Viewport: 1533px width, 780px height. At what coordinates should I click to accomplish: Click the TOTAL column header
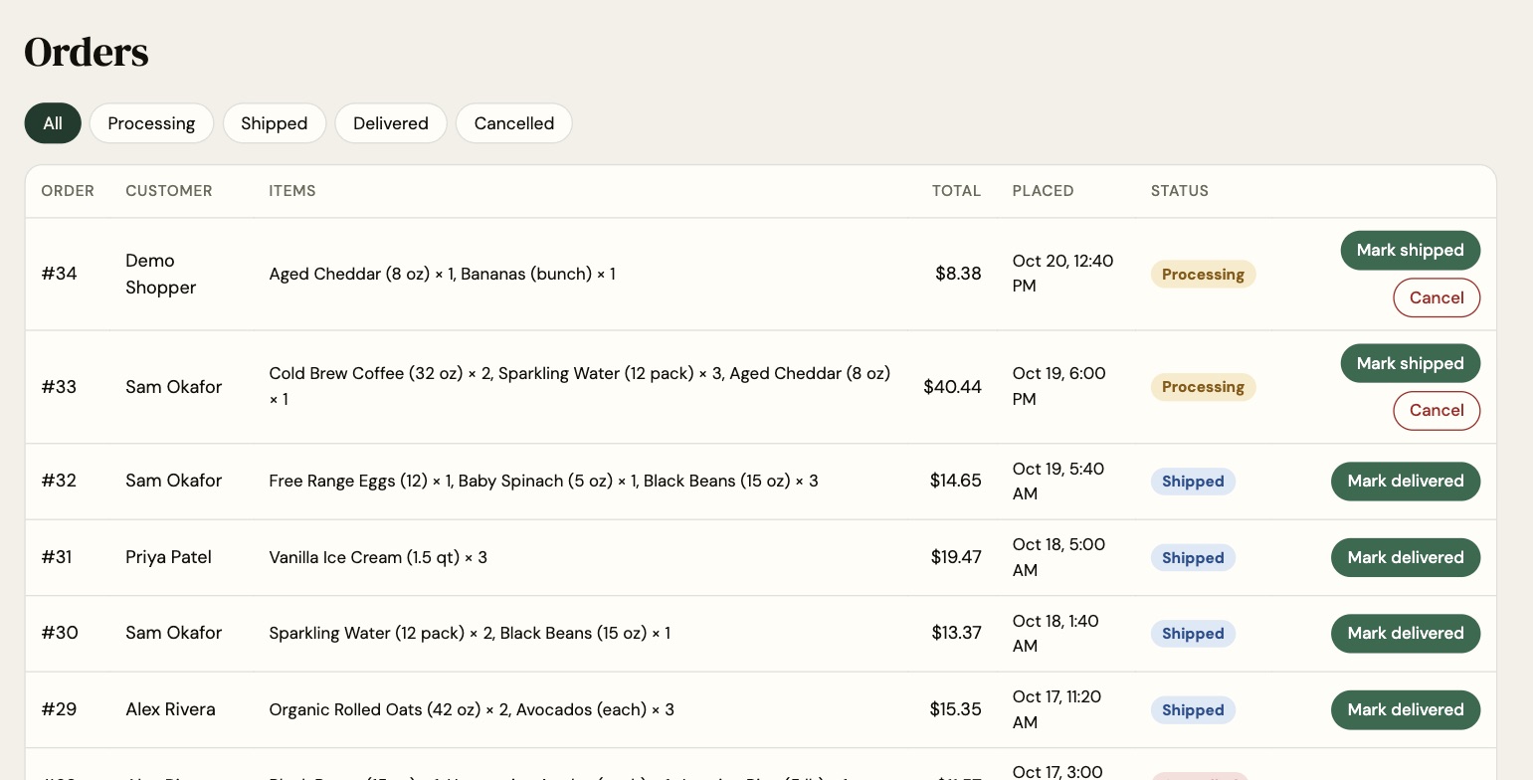coord(956,191)
